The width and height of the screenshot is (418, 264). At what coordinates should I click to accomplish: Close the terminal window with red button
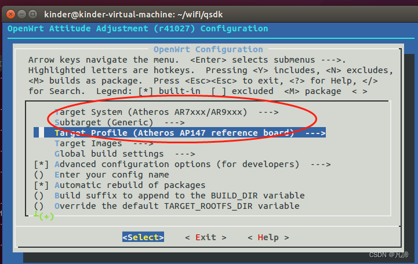(x=10, y=14)
